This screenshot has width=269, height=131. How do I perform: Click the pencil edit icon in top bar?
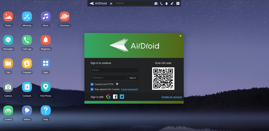pos(172,3)
